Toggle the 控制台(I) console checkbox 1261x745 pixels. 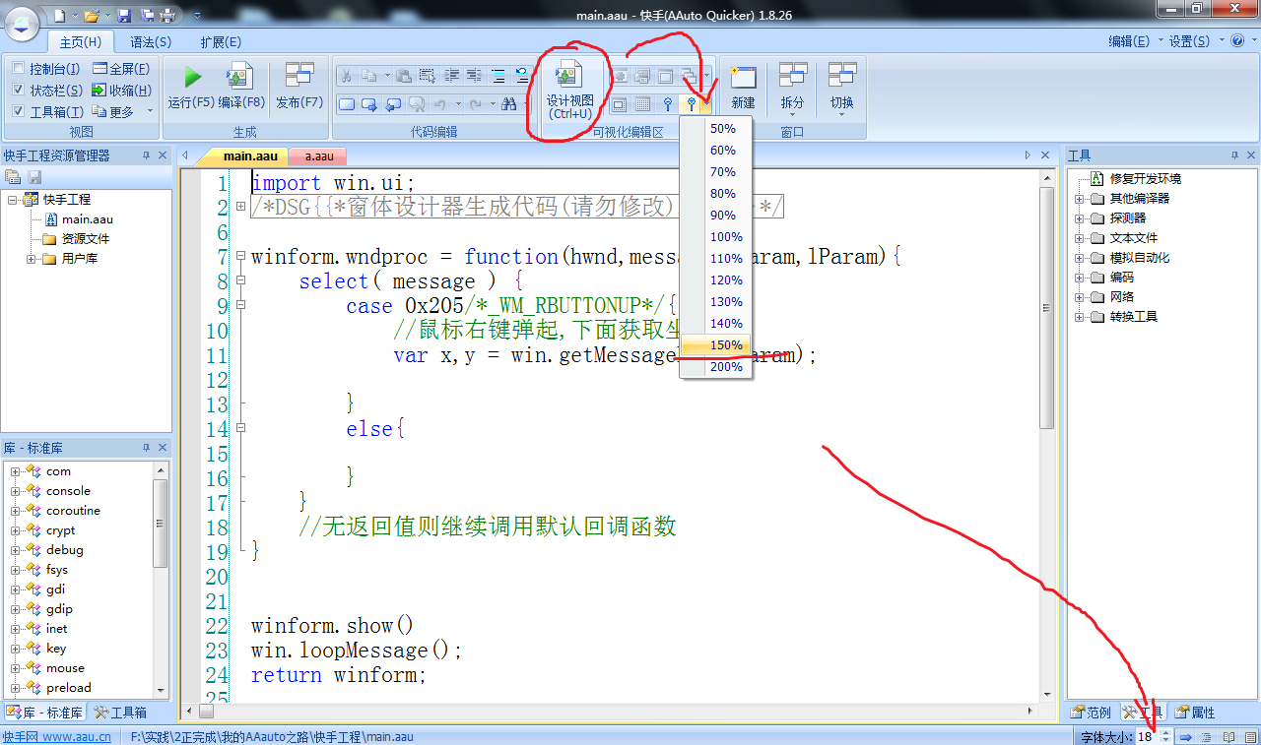19,69
